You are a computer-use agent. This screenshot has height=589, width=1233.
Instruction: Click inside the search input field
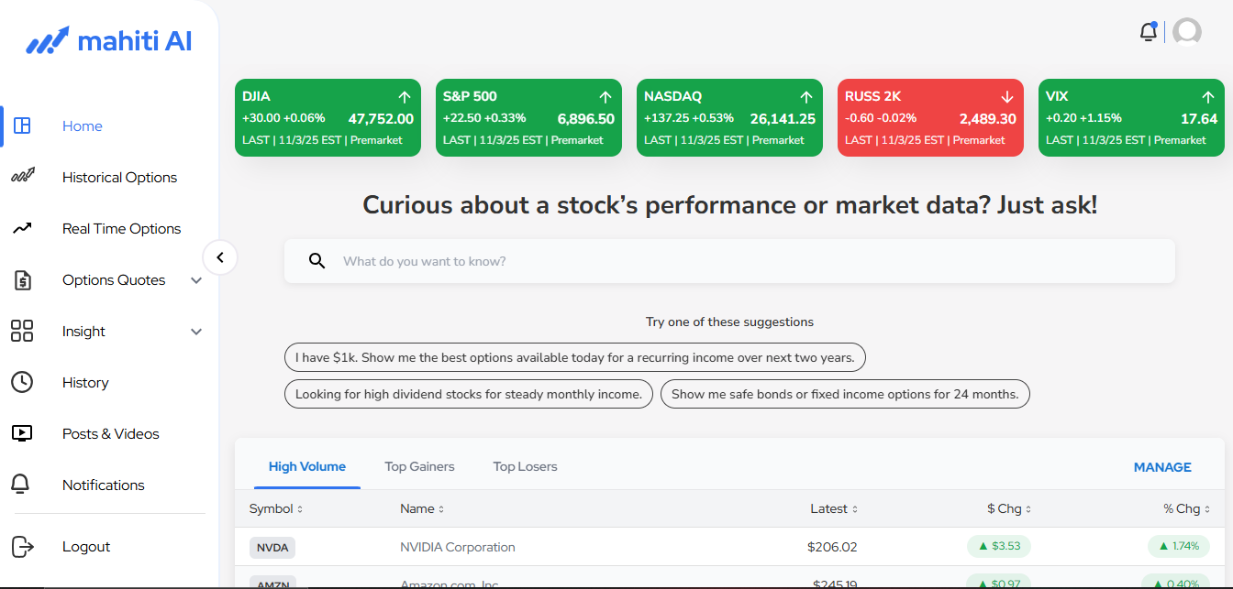(x=642, y=261)
